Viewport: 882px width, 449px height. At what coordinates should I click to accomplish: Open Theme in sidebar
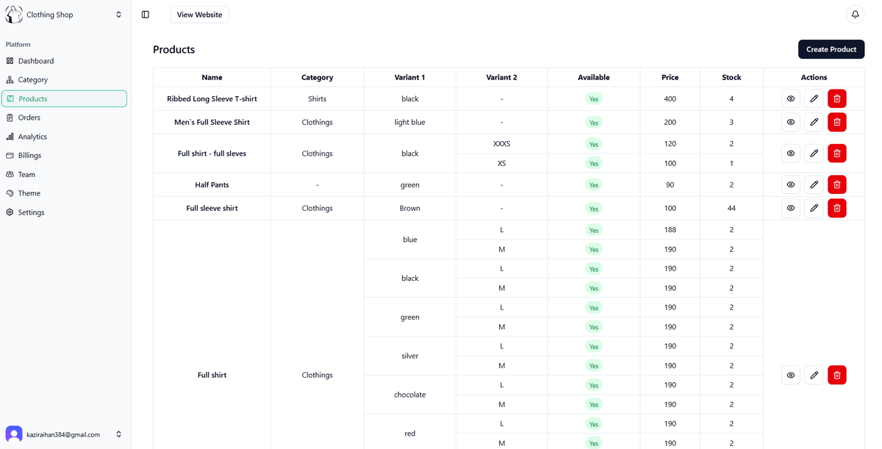click(x=65, y=193)
